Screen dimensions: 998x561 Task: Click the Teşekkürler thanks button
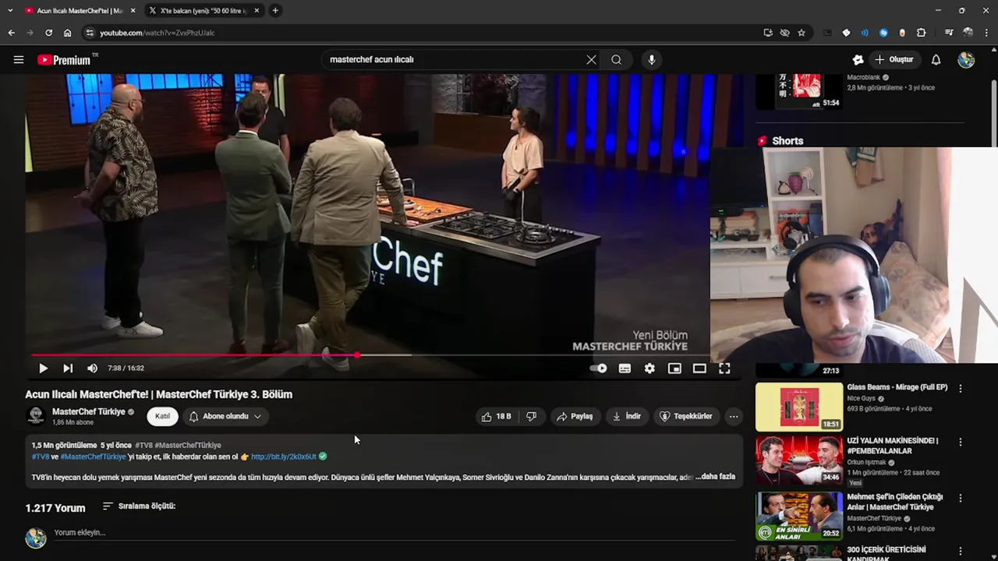(686, 416)
